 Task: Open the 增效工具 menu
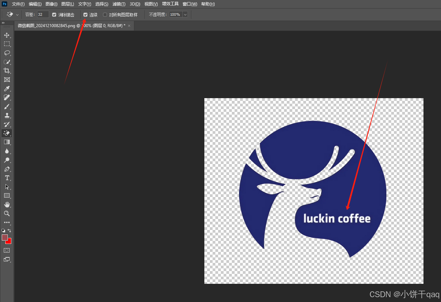click(170, 4)
